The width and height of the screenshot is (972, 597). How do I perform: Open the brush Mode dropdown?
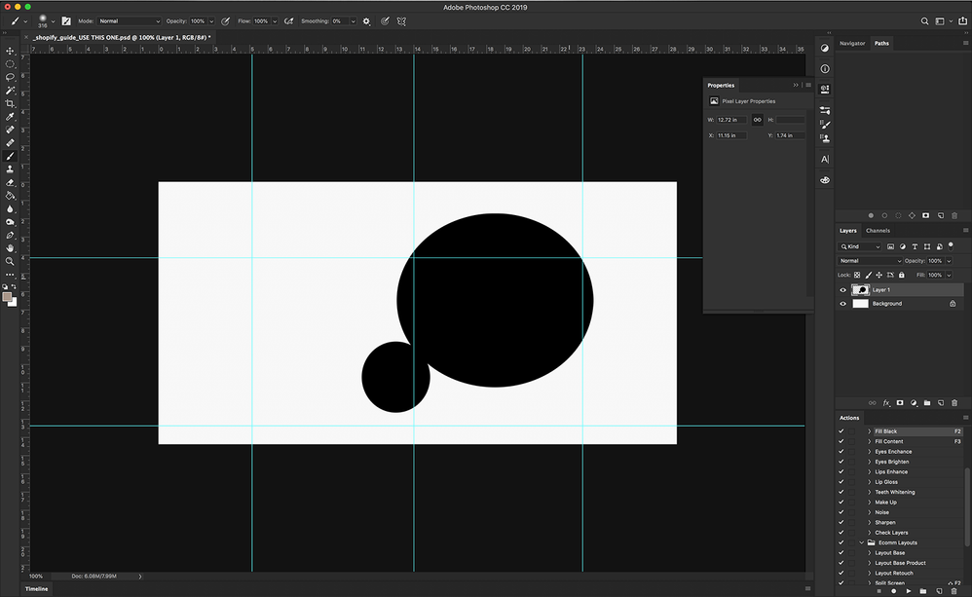[x=129, y=20]
